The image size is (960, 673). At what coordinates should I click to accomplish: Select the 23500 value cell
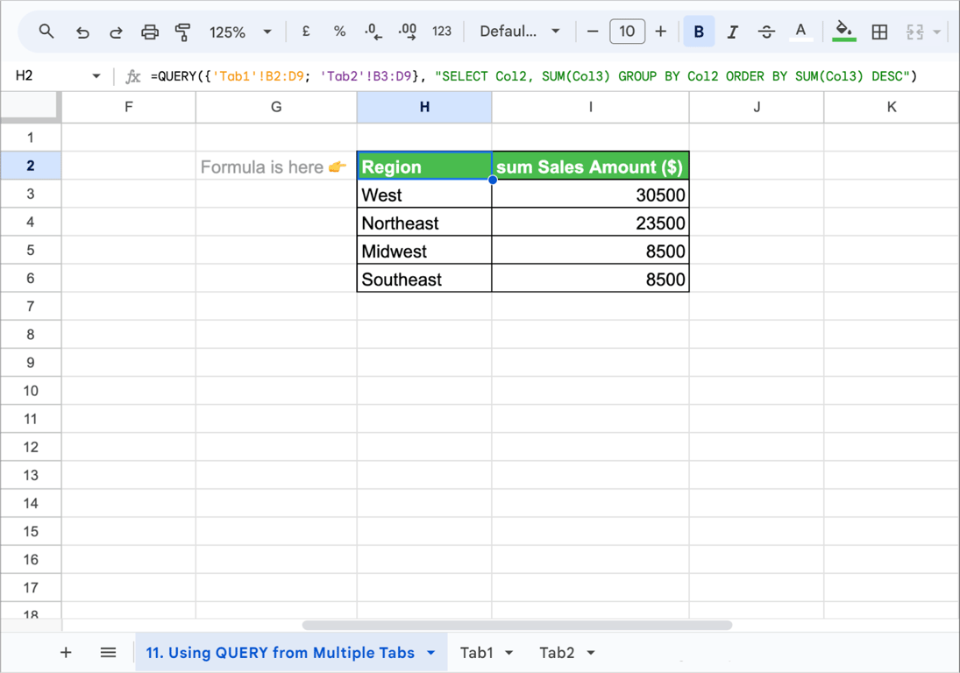tap(591, 222)
